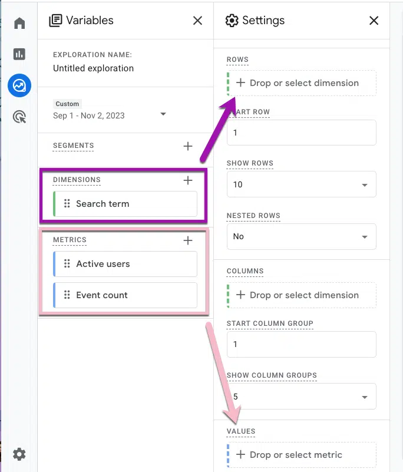The height and width of the screenshot is (472, 403).
Task: Open the Show Rows dropdown
Action: tap(302, 184)
